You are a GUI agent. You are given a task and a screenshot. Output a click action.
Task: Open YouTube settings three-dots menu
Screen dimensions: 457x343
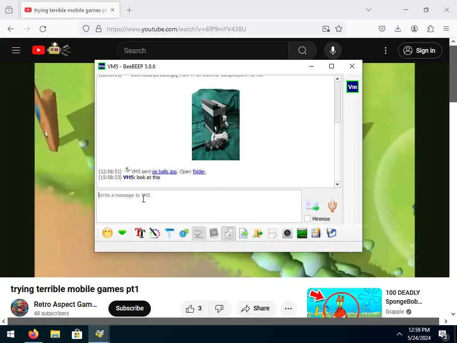point(385,50)
